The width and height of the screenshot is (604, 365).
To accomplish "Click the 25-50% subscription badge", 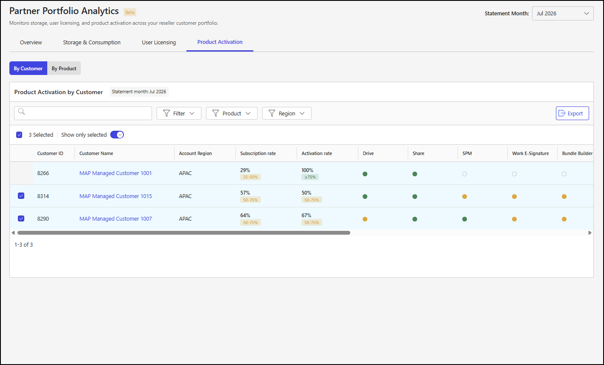I will tap(251, 177).
